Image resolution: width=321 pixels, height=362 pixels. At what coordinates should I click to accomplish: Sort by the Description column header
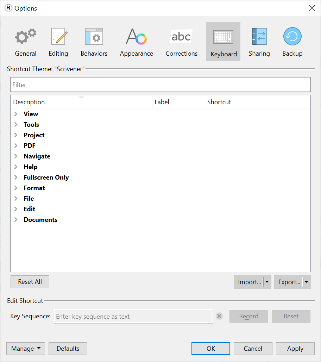(81, 102)
